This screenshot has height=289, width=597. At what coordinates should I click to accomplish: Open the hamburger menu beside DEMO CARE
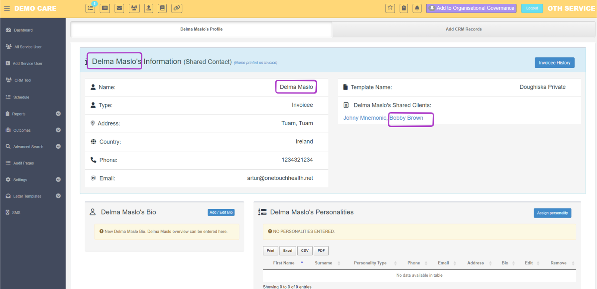7,8
